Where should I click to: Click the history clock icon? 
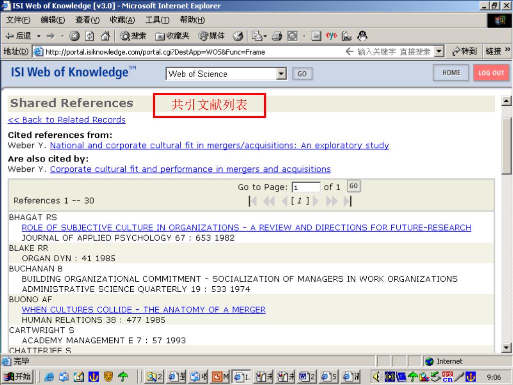tap(238, 36)
